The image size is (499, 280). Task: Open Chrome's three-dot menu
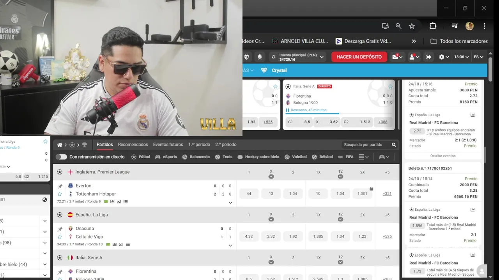click(484, 26)
